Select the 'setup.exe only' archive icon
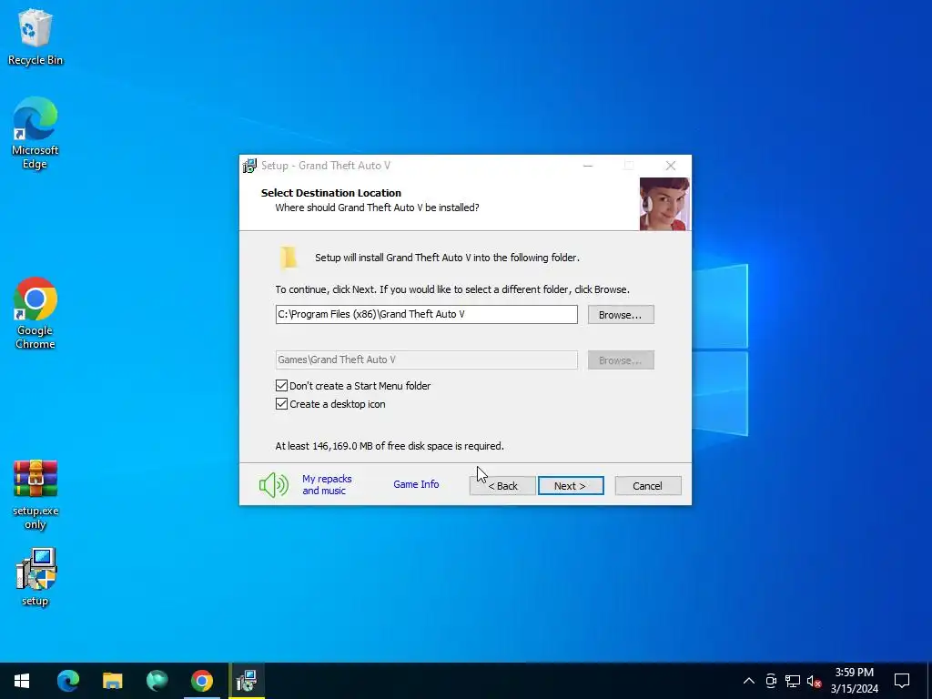Image resolution: width=932 pixels, height=699 pixels. coord(35,494)
